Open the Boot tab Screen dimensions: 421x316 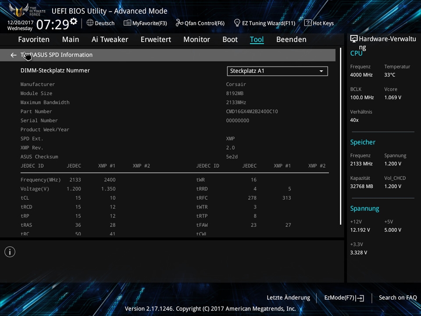click(x=230, y=39)
